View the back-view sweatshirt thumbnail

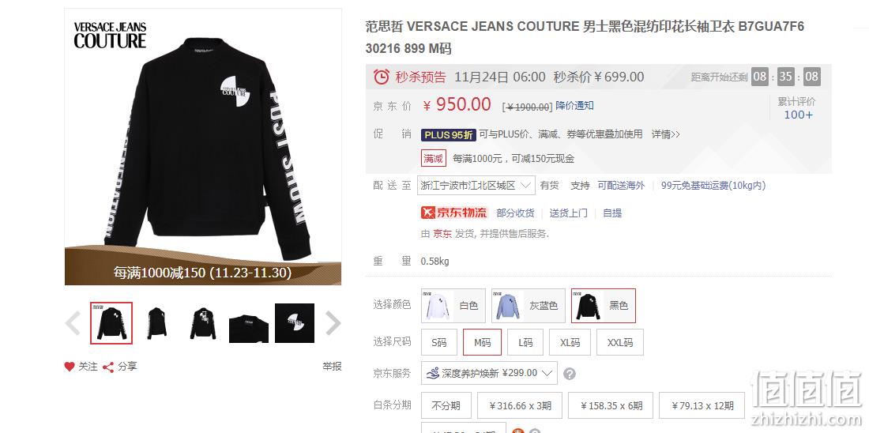click(203, 323)
